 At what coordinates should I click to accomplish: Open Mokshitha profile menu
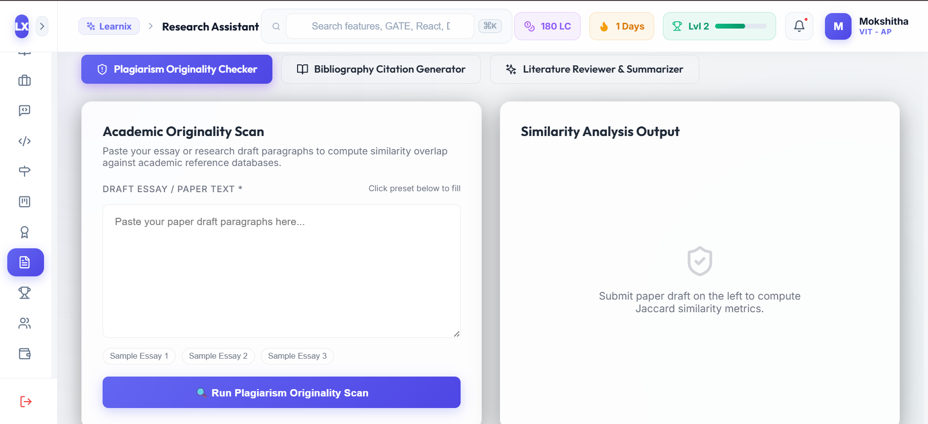867,26
